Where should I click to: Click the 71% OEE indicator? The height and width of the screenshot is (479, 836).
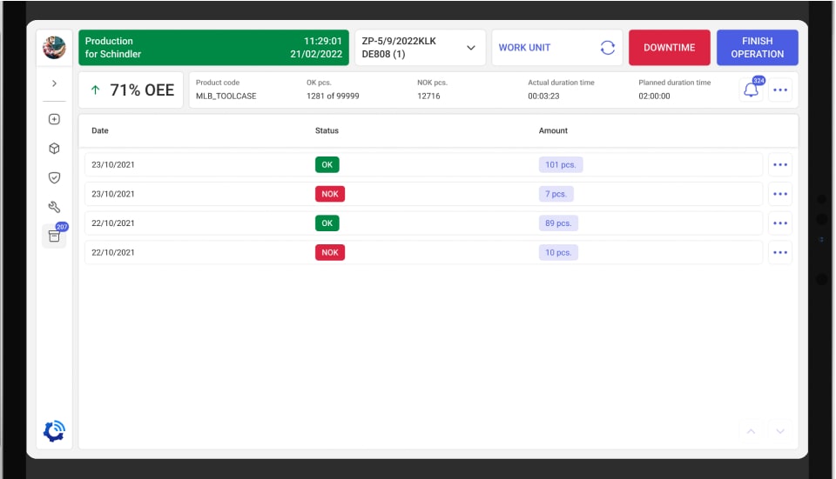131,90
